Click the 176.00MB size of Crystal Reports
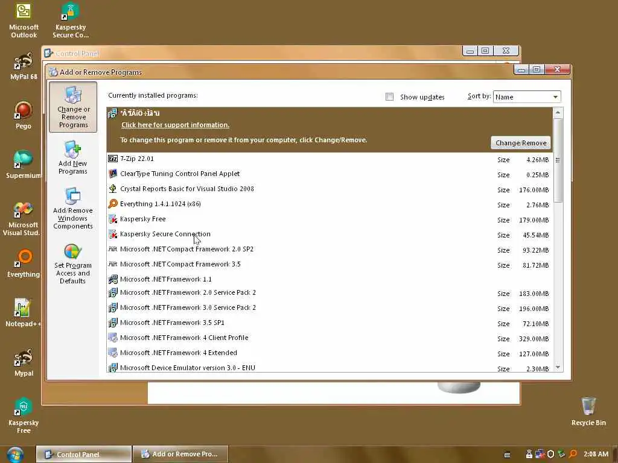Image resolution: width=618 pixels, height=463 pixels. (x=534, y=190)
